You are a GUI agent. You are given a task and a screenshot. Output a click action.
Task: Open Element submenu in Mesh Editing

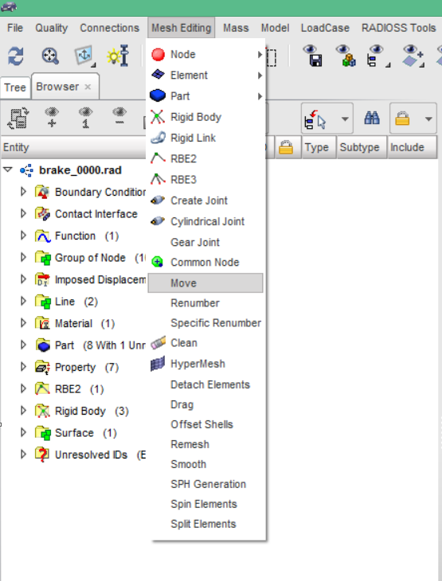[x=206, y=76]
